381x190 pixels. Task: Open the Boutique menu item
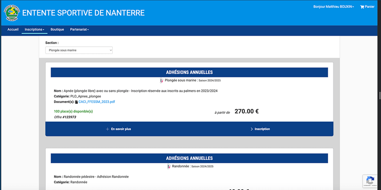coord(57,29)
